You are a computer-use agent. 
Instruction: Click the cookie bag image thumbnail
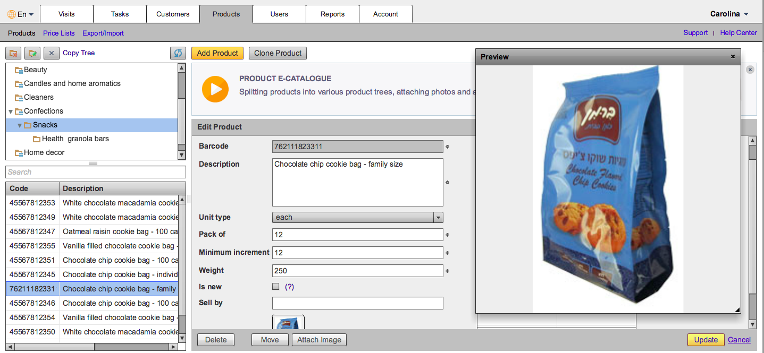point(288,322)
